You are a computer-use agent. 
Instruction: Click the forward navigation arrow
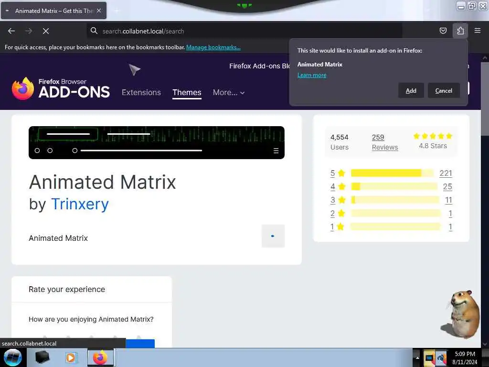pos(29,31)
